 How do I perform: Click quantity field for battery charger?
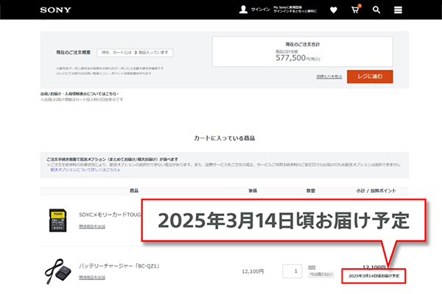pos(295,271)
